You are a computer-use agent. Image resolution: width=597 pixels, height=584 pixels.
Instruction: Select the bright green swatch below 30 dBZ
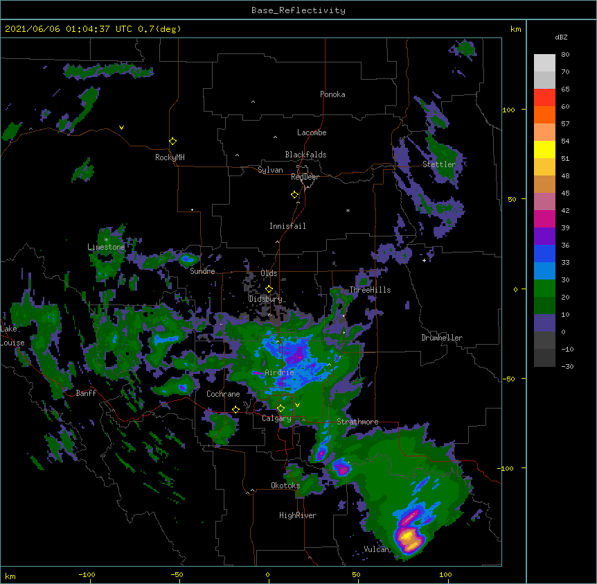[x=544, y=289]
